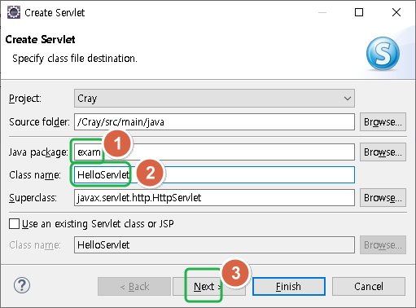Click the 'Specify class file destination.' text
Screen dimensions: 416x308
75,59
